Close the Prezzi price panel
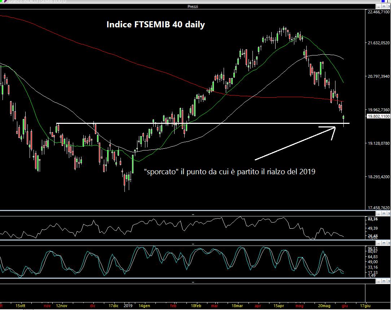This screenshot has height=310, width=391. [389, 7]
